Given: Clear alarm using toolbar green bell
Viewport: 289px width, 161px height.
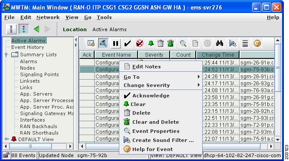Looking at the screenshot, I should coord(151,44).
